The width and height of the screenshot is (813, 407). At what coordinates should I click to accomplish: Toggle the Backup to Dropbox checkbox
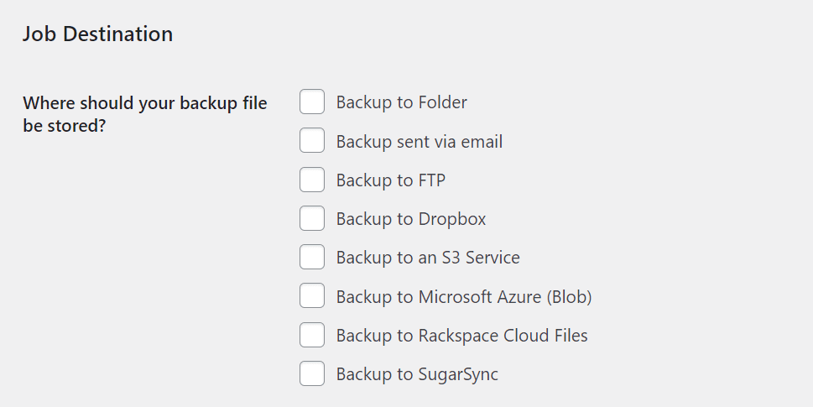[x=312, y=218]
